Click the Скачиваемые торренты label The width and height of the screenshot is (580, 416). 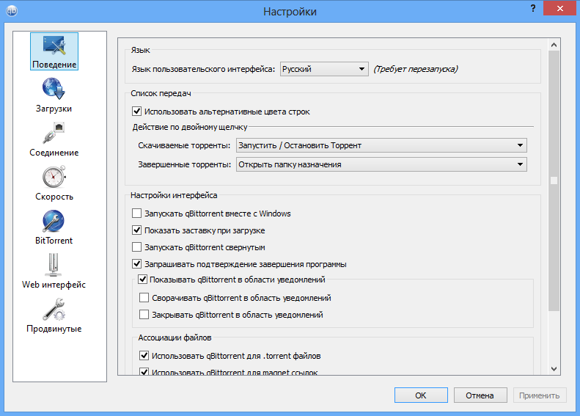click(184, 145)
